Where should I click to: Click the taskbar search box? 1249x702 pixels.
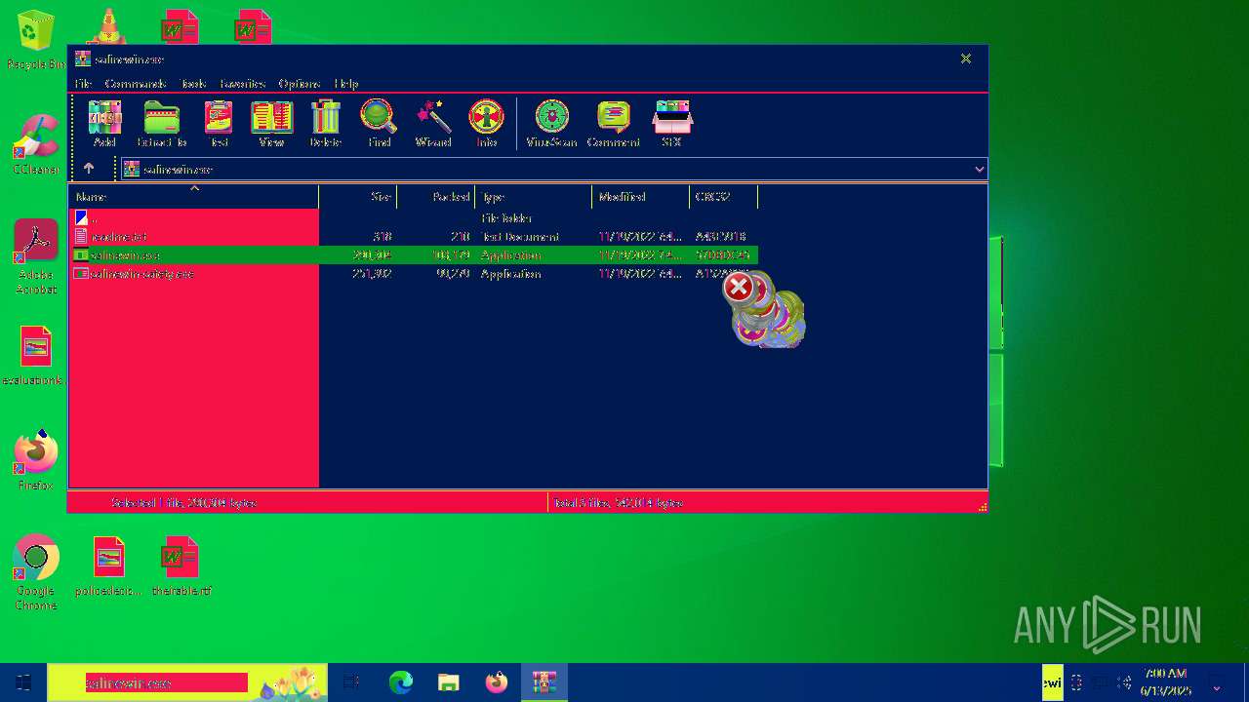tap(187, 682)
